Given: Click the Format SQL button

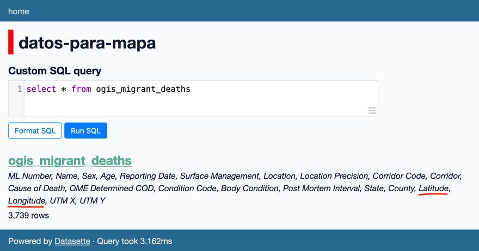Looking at the screenshot, I should pos(35,130).
